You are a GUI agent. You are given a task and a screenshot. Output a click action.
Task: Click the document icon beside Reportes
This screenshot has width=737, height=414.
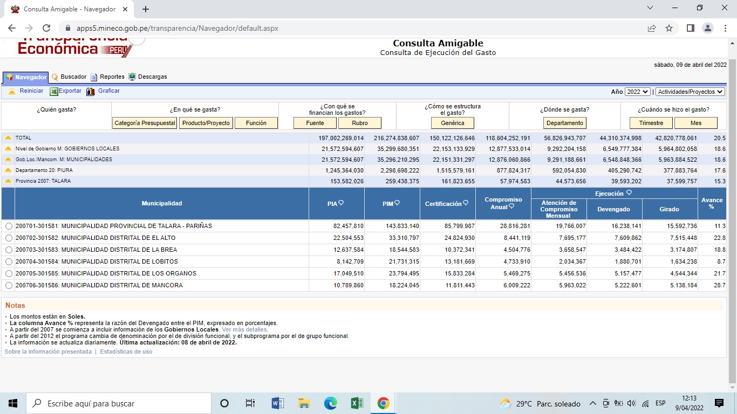pyautogui.click(x=94, y=77)
